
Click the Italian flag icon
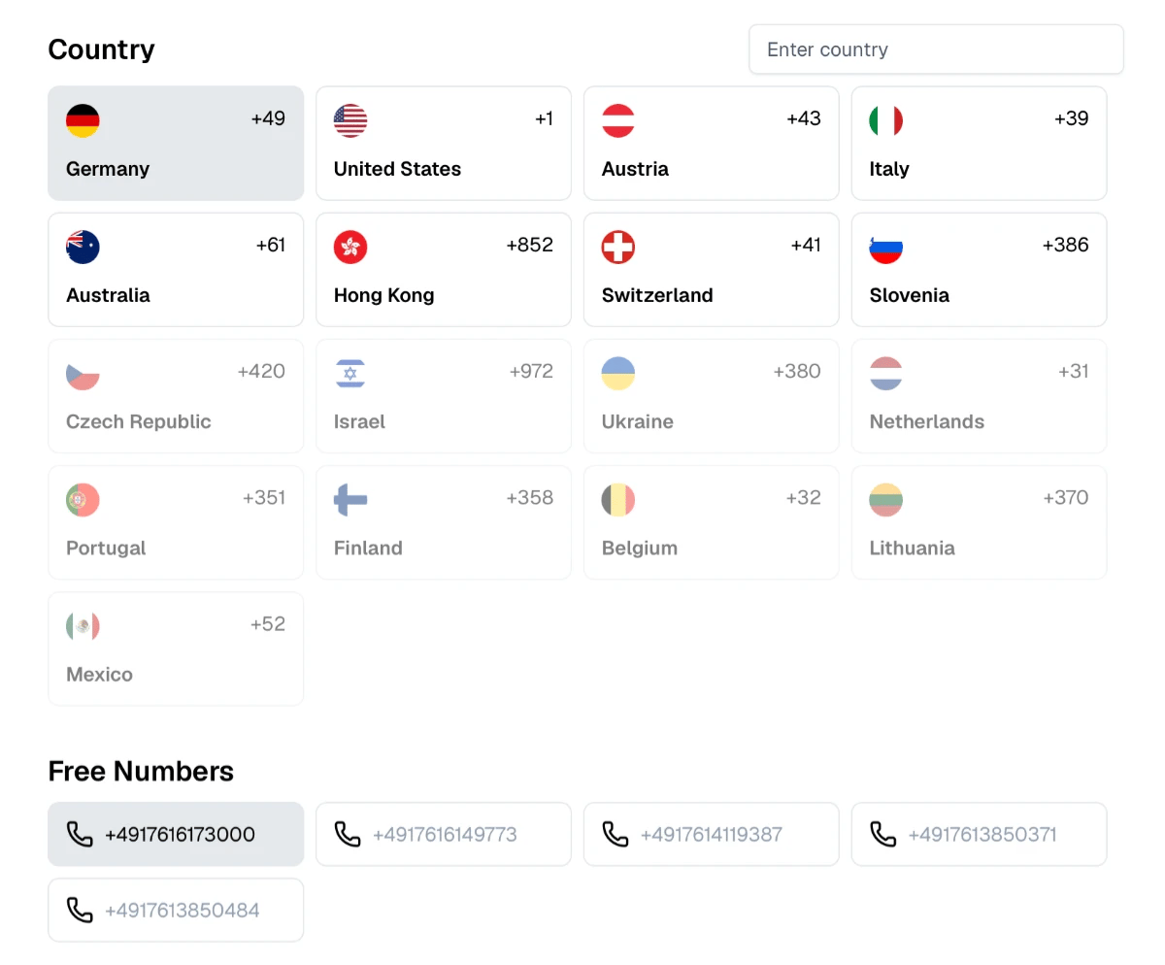coord(886,121)
